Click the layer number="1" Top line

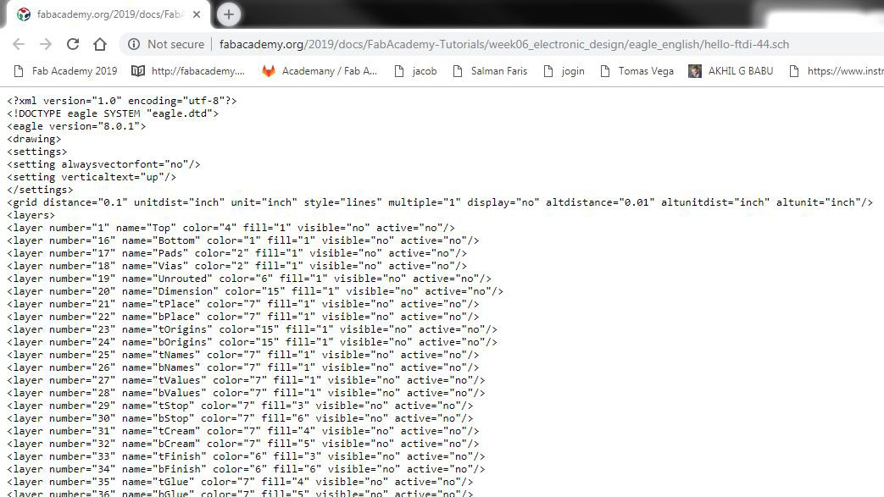click(231, 228)
